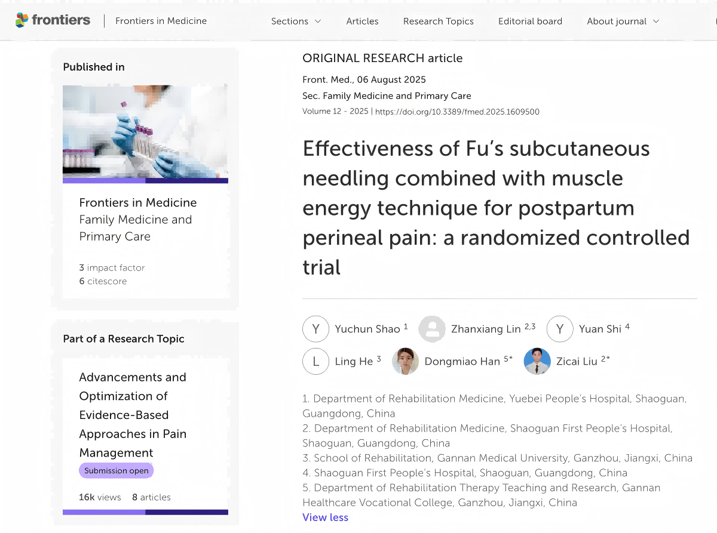Go to Research Topics menu item
Viewport: 717px width, 533px height.
coord(438,21)
